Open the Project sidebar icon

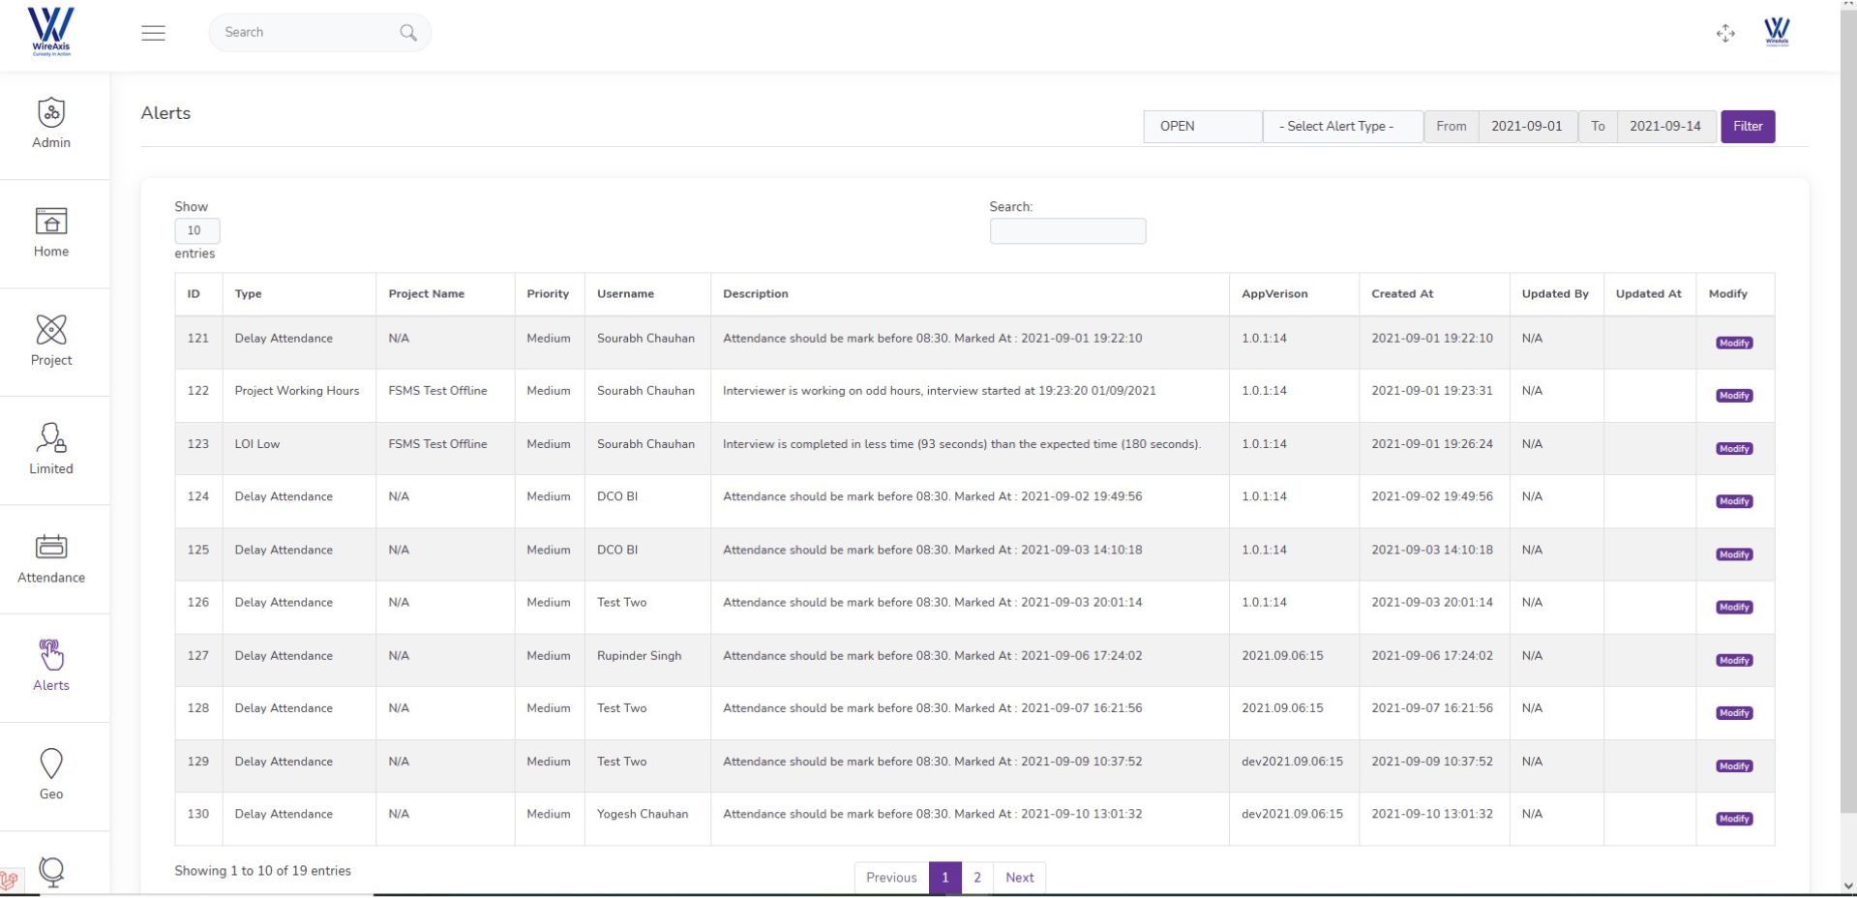point(51,341)
